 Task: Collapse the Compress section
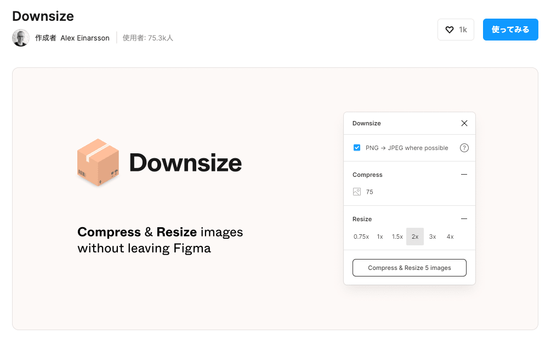pos(464,175)
